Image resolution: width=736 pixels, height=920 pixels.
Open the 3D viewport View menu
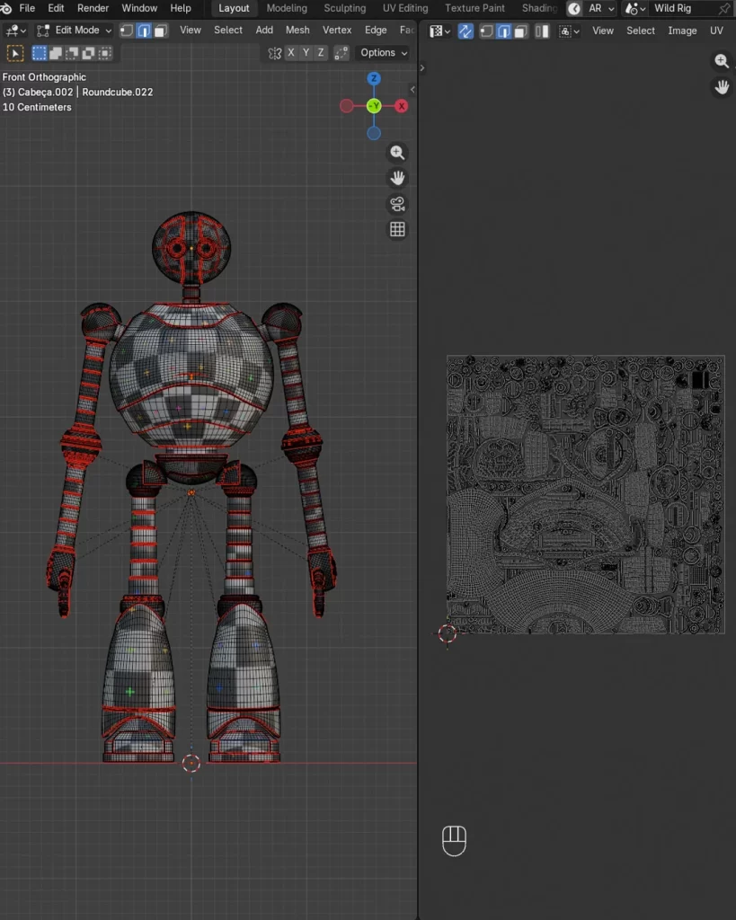click(x=191, y=30)
